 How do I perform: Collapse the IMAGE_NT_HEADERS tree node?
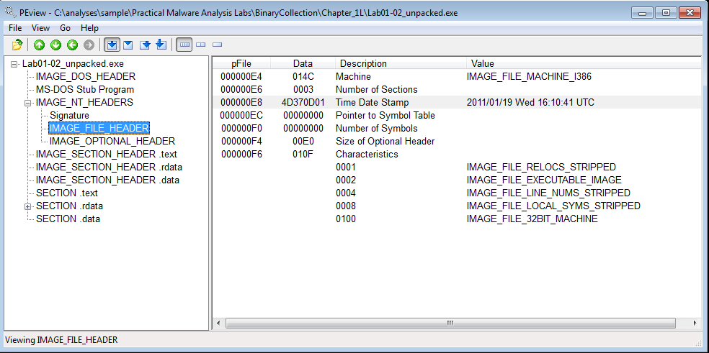(27, 103)
